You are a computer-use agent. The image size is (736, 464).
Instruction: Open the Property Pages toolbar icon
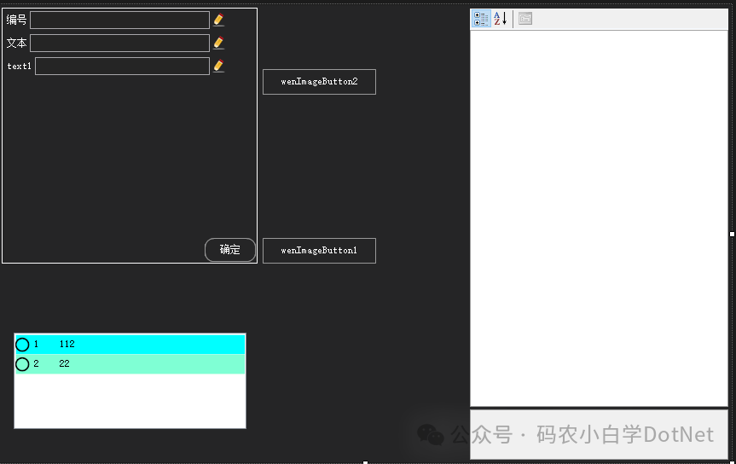[525, 19]
